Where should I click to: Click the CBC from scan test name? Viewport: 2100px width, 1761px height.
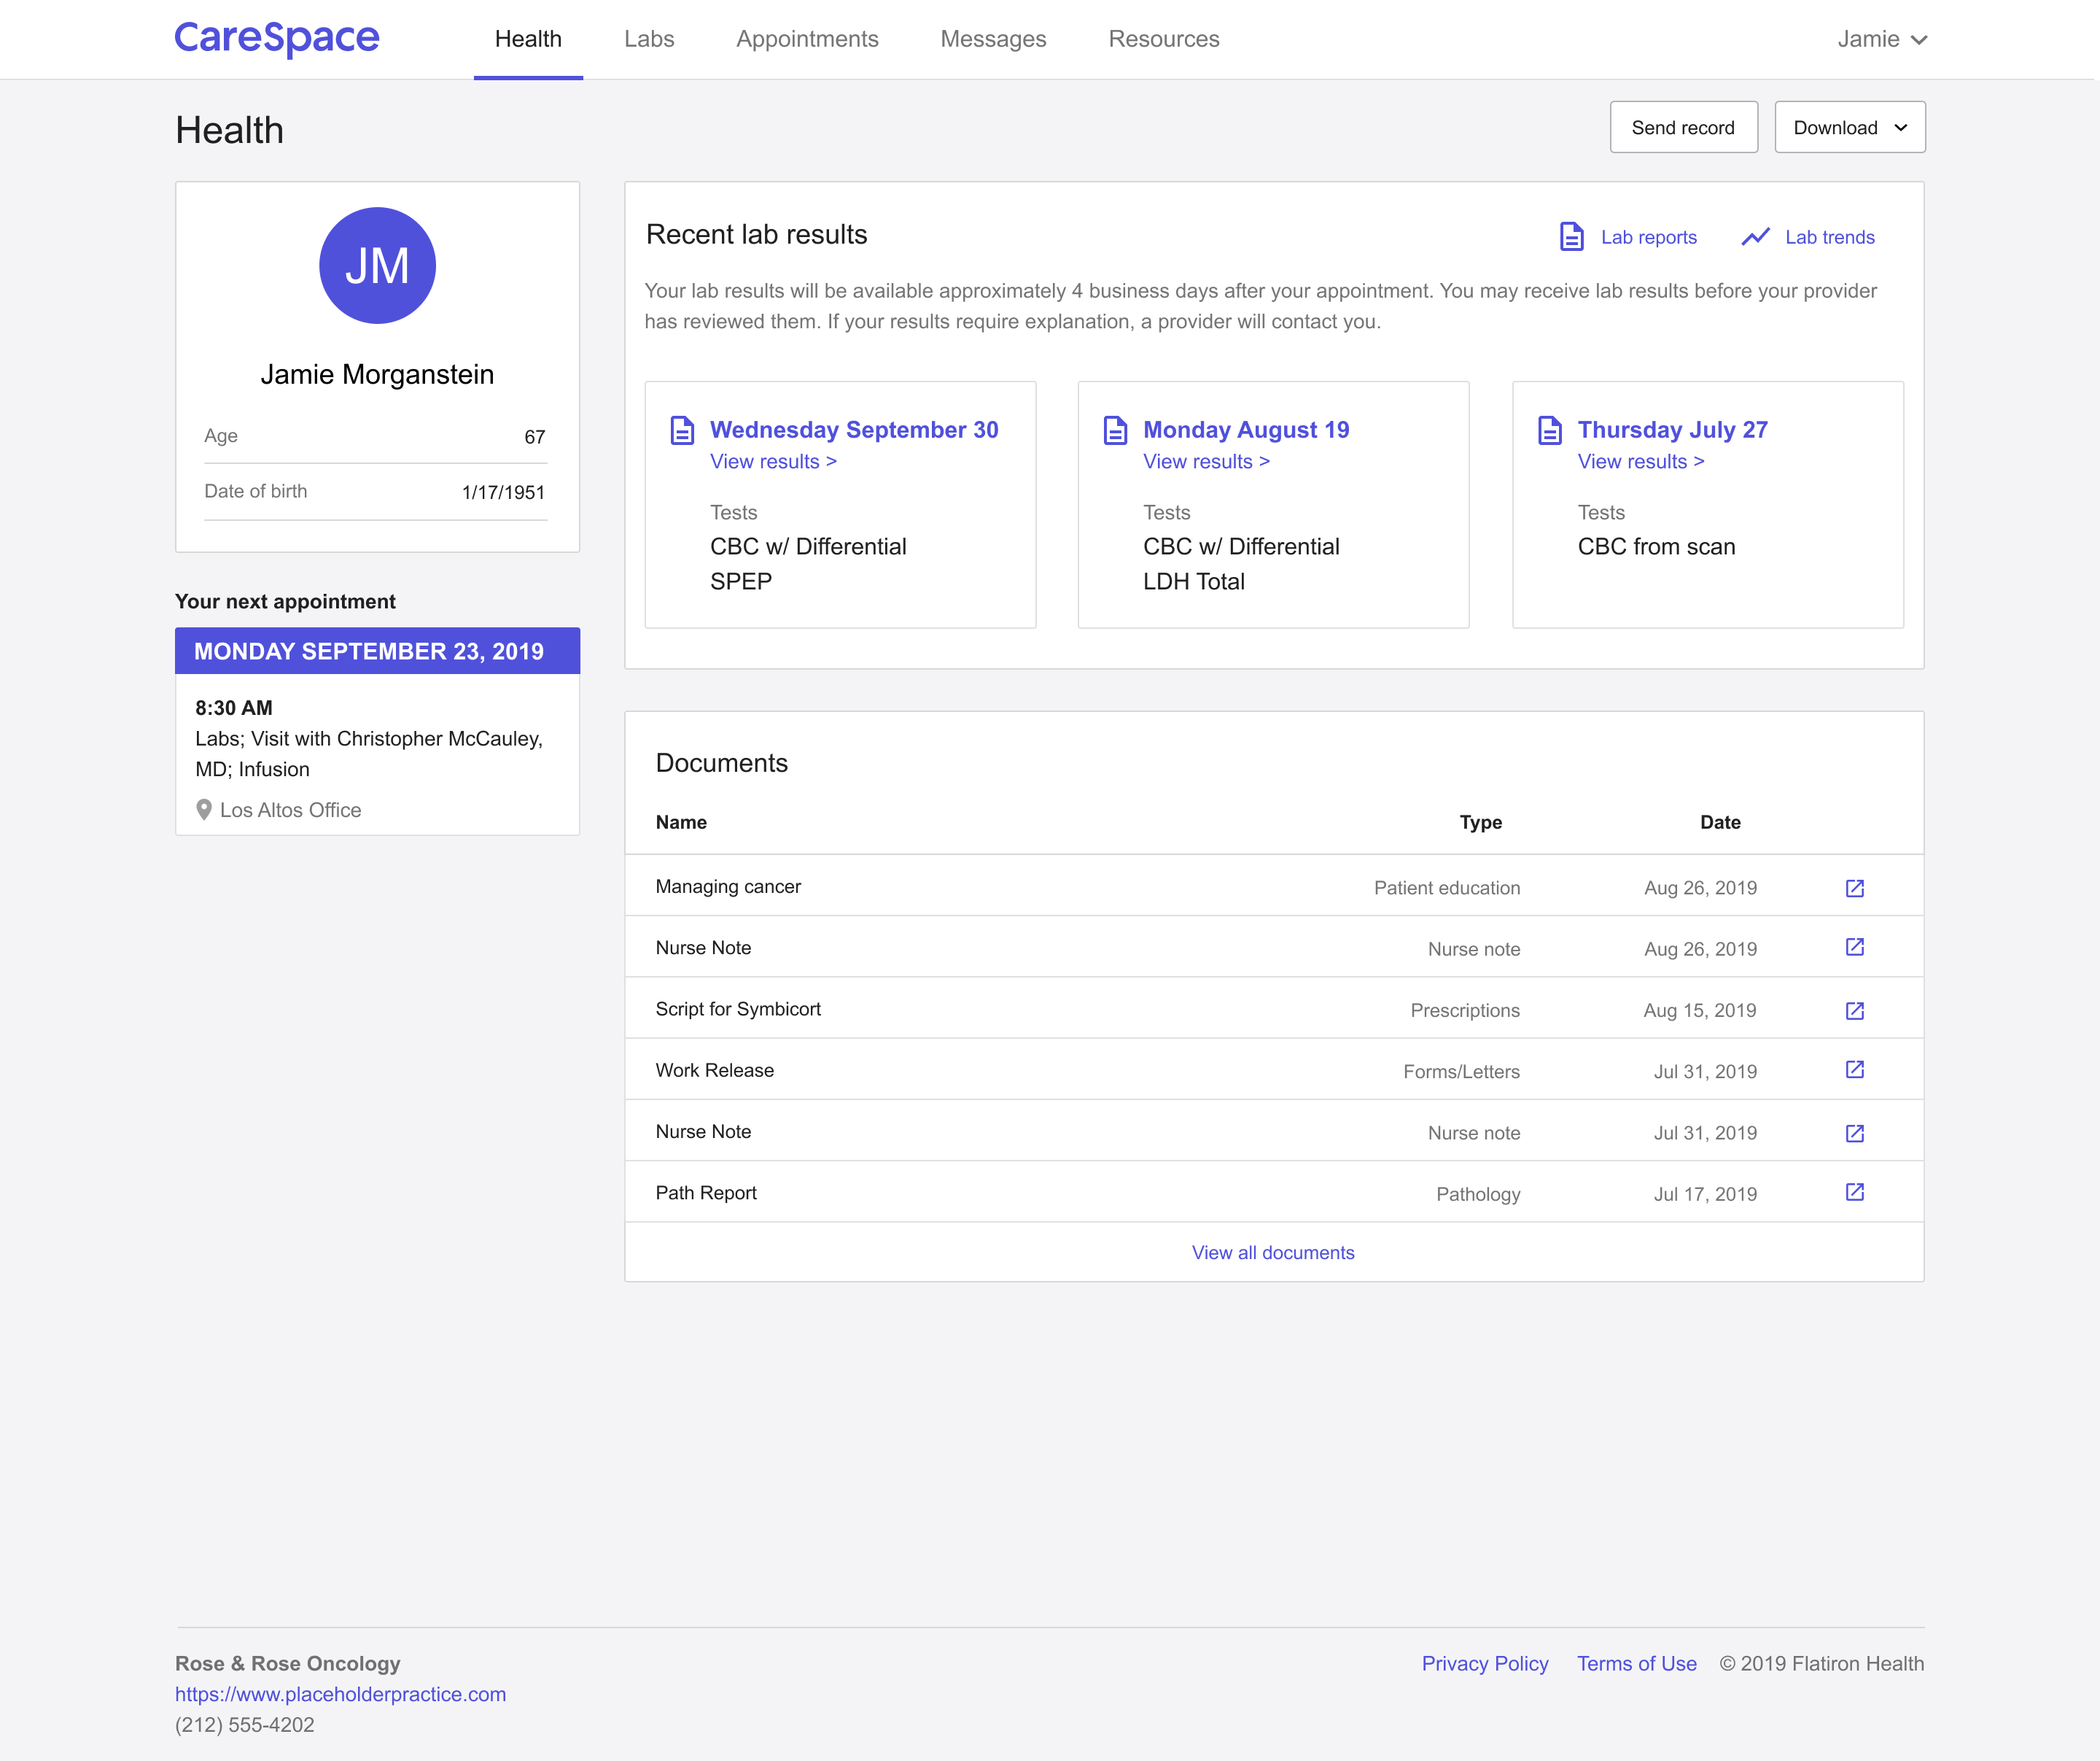[1656, 546]
